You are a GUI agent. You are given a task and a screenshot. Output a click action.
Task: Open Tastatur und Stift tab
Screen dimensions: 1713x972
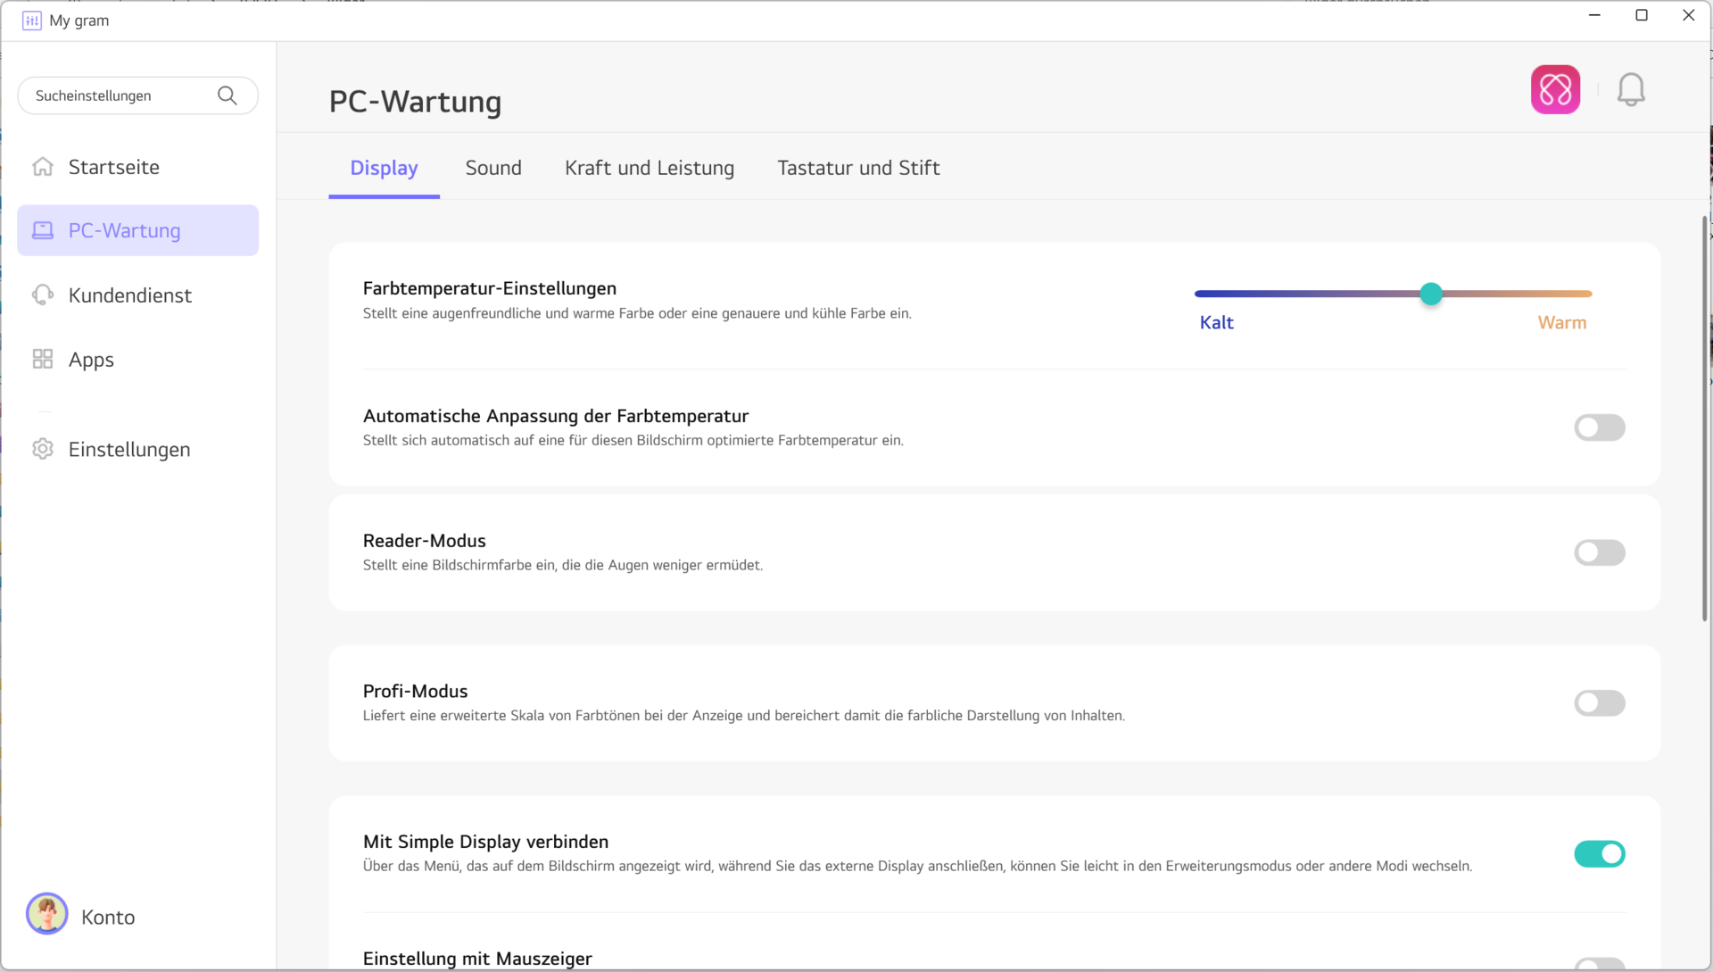click(x=858, y=168)
